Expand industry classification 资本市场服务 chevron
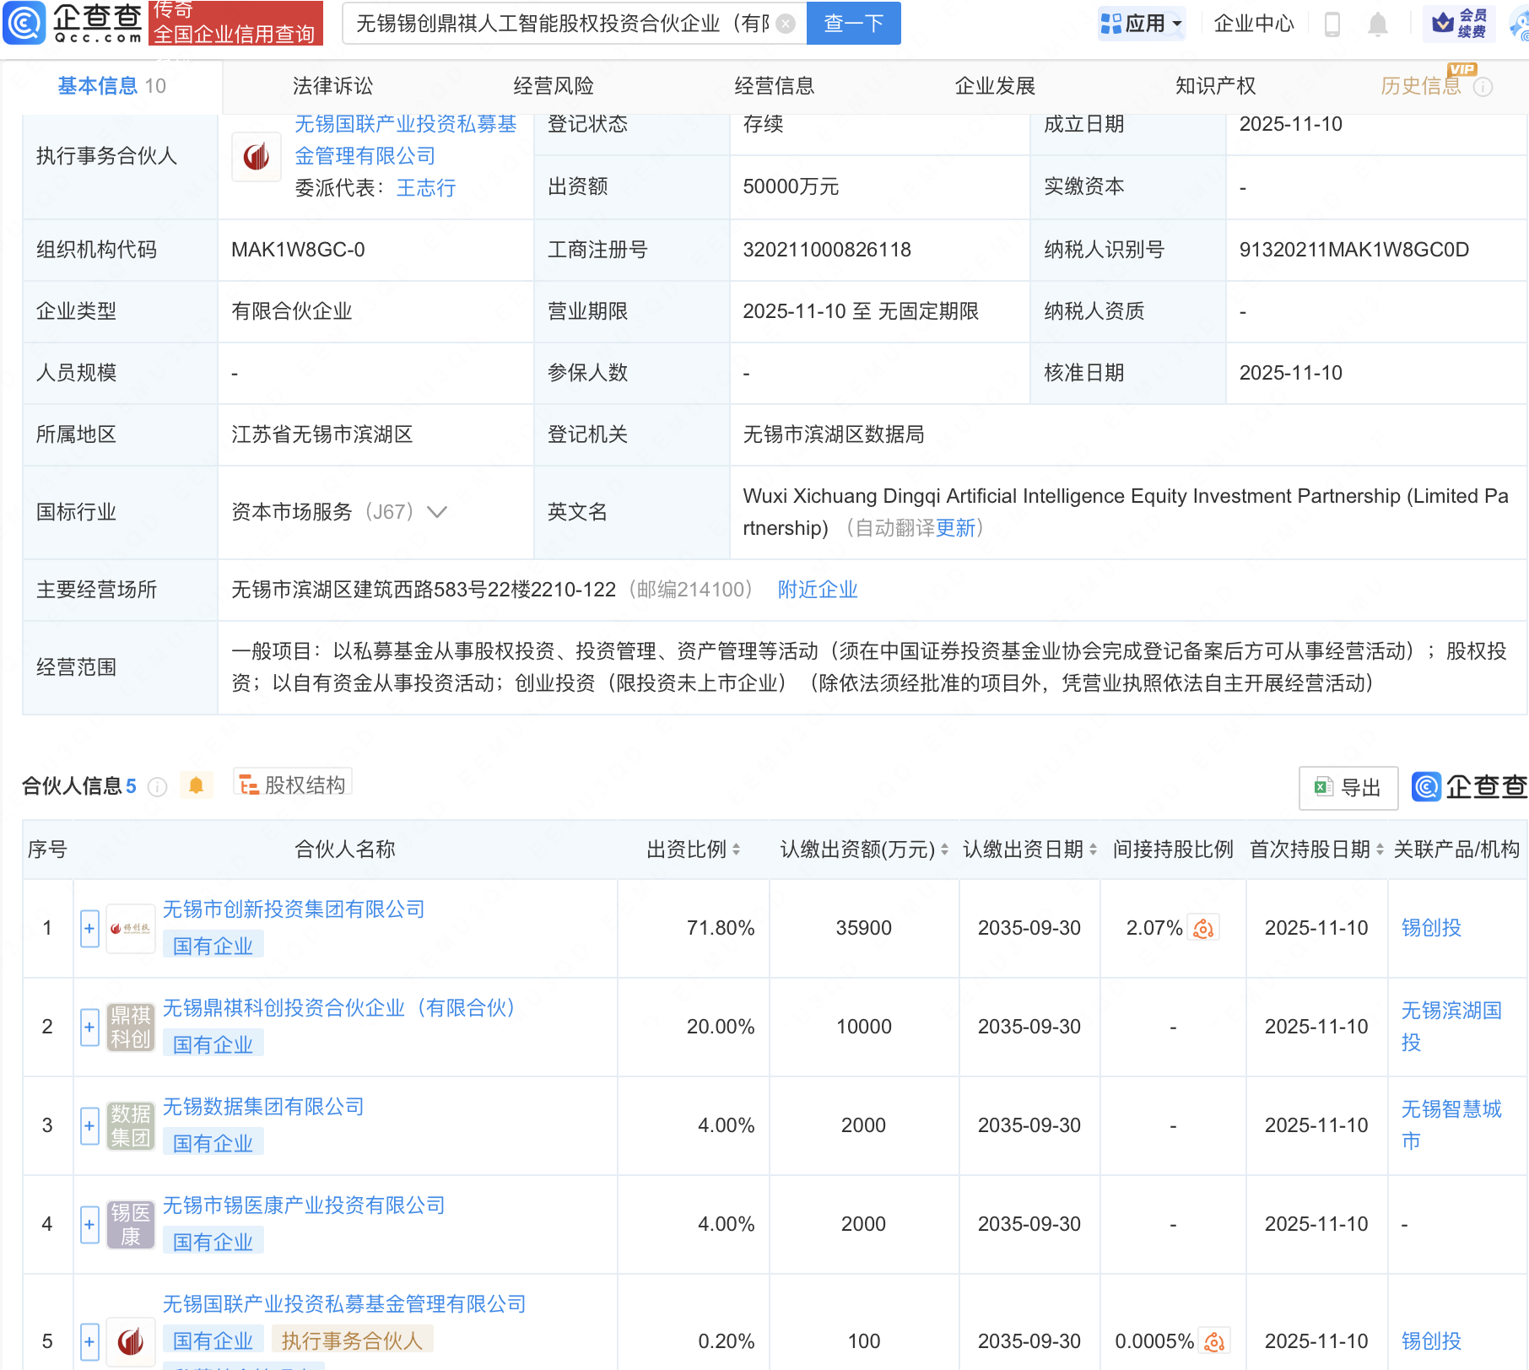This screenshot has height=1370, width=1529. [x=437, y=512]
